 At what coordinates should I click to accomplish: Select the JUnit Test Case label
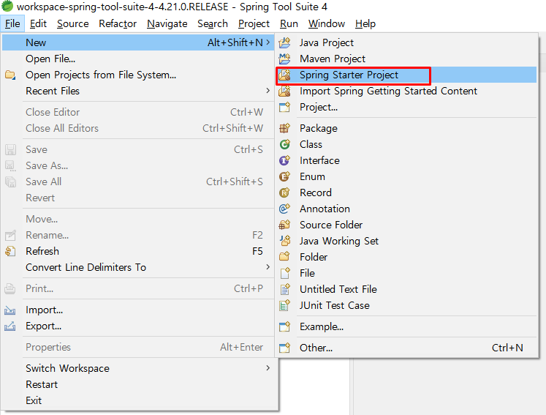pos(335,305)
